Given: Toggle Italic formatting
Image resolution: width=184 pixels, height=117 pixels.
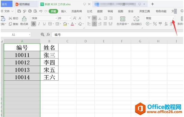Looking at the screenshot, I should coord(39,24).
